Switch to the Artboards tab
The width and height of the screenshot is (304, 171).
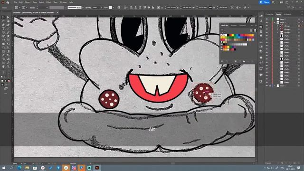tap(287, 14)
